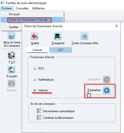Choose Envoyer in the Fichiers menu
The image size is (124, 133).
32,14
